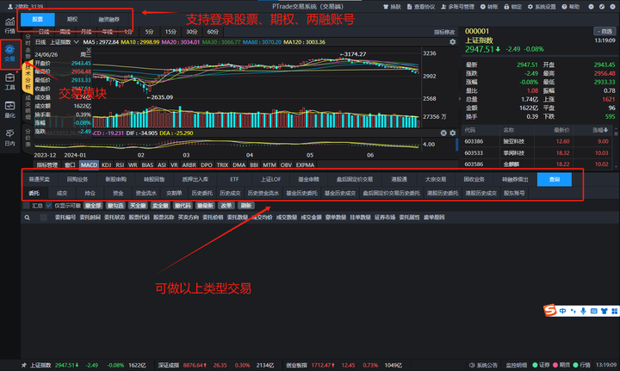620x371 pixels.
Task: Select the 融资融券 account tab
Action: 109,18
